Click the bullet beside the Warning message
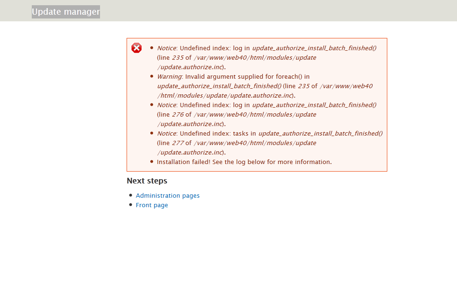 click(152, 76)
